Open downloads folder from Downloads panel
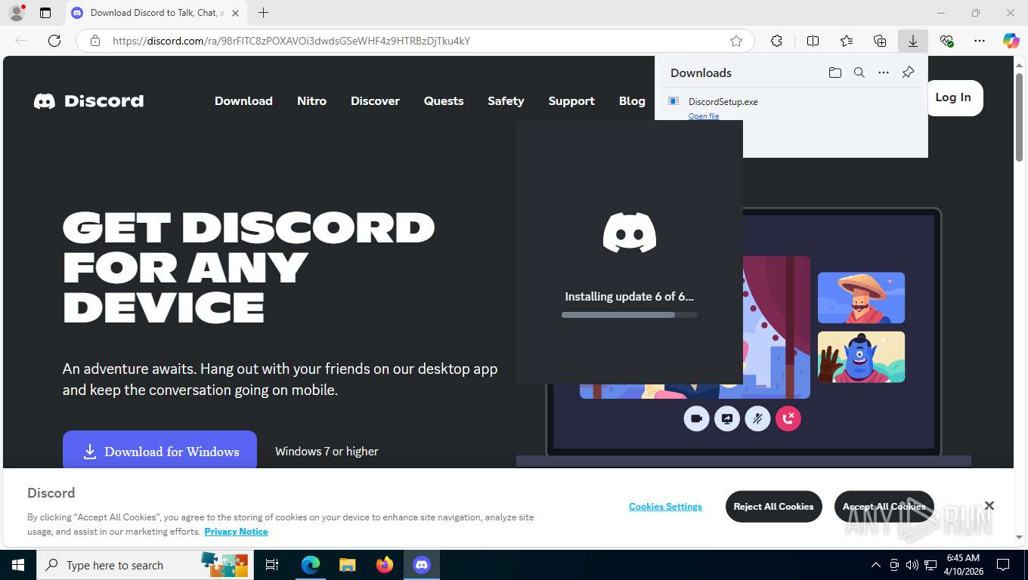Image resolution: width=1028 pixels, height=580 pixels. pos(834,72)
